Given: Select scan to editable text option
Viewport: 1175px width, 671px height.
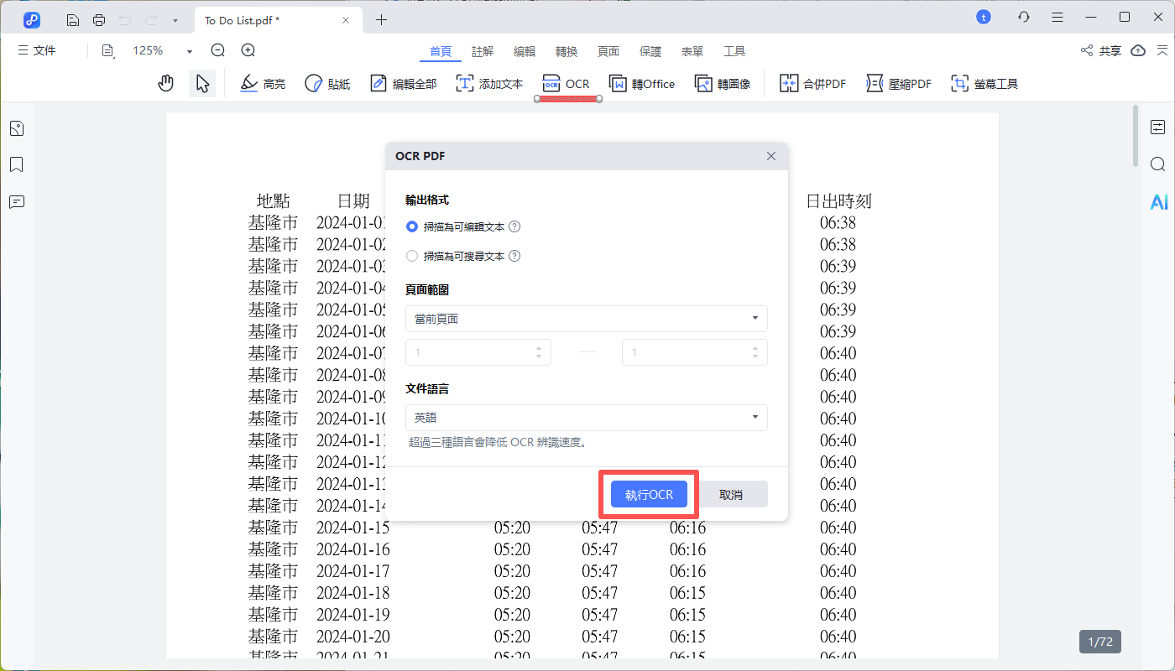Looking at the screenshot, I should point(412,226).
